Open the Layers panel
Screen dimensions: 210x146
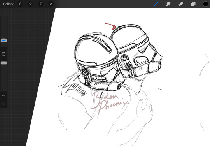tap(193, 4)
